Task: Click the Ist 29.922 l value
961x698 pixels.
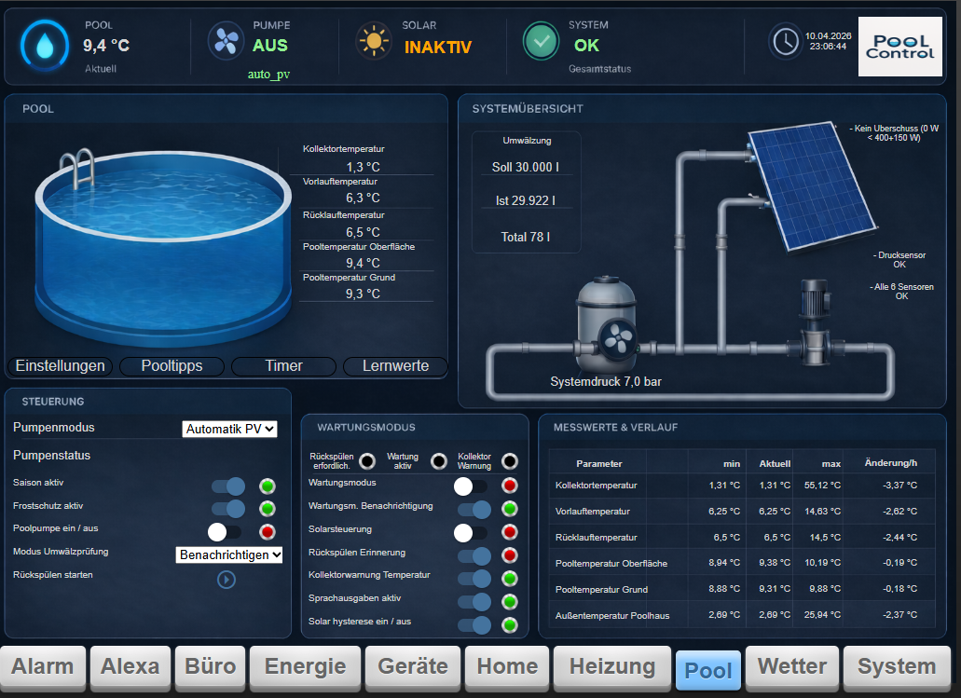Action: coord(525,200)
